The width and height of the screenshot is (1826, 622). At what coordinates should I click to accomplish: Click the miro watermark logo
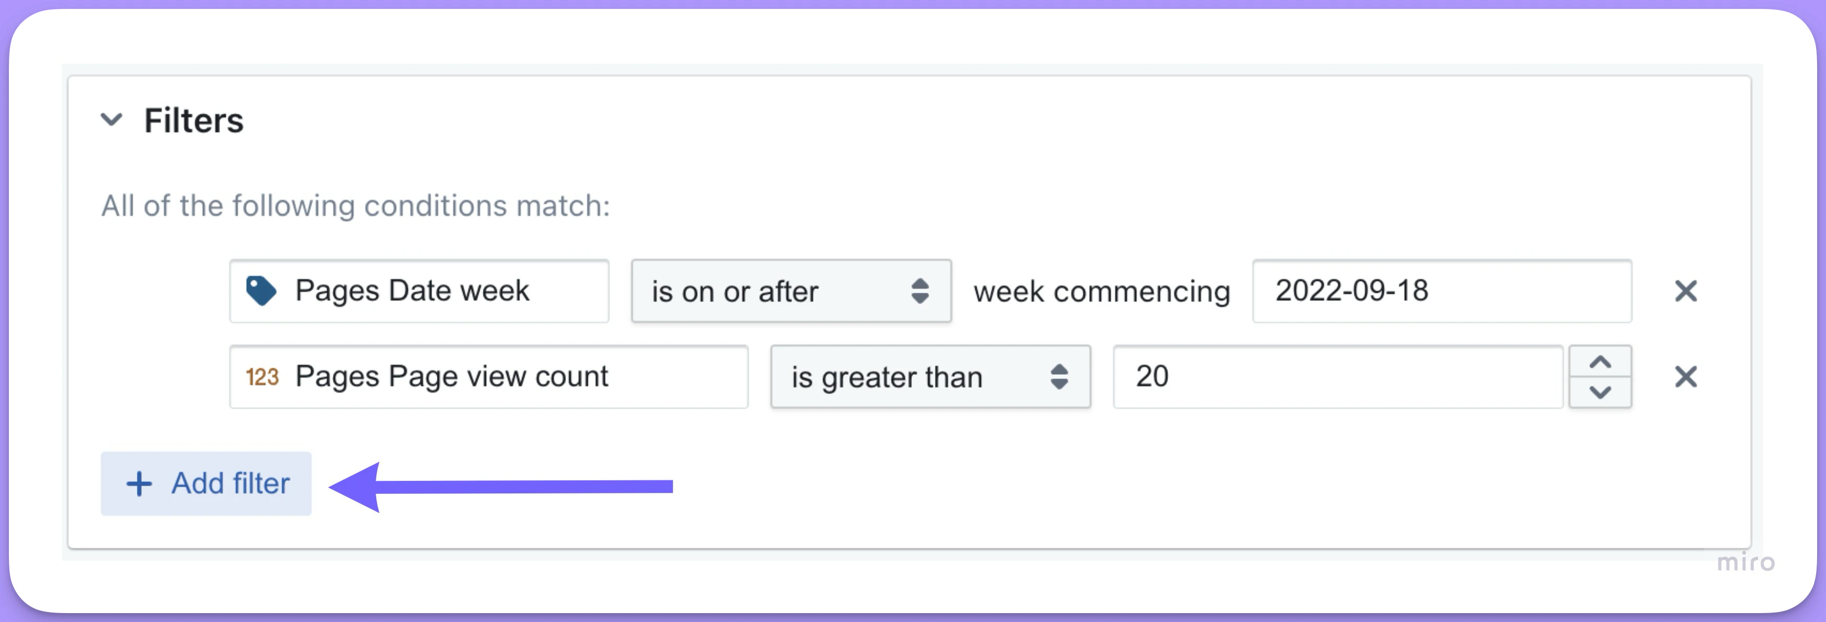1746,562
